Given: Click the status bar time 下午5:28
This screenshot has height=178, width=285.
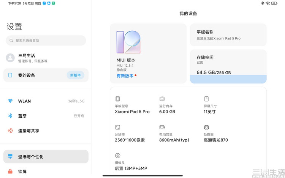Looking at the screenshot, I should click(x=14, y=3).
